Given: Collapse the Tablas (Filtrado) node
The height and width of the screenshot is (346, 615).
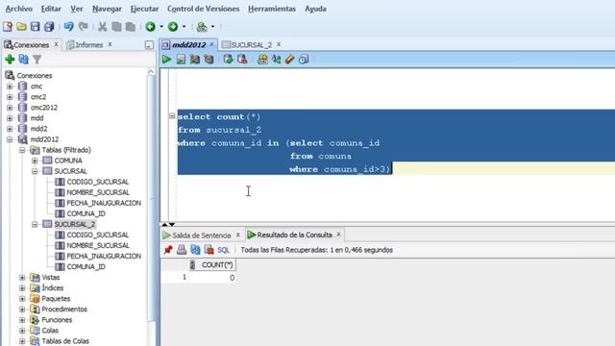Looking at the screenshot, I should (22, 150).
